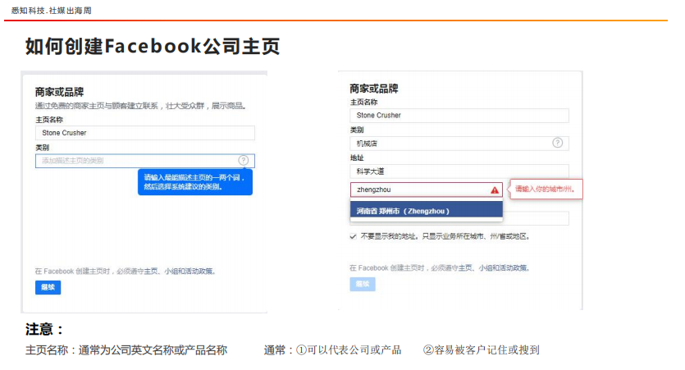Click the header text 悉知科技.社媒出海周
Viewport: 685px width, 370px height.
(x=51, y=11)
